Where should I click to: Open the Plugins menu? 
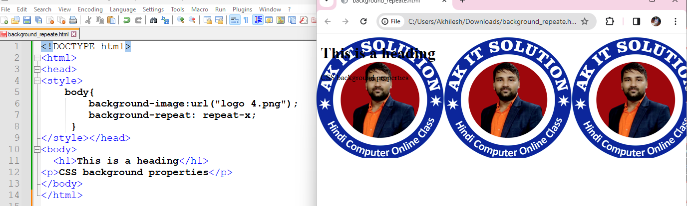[x=242, y=9]
